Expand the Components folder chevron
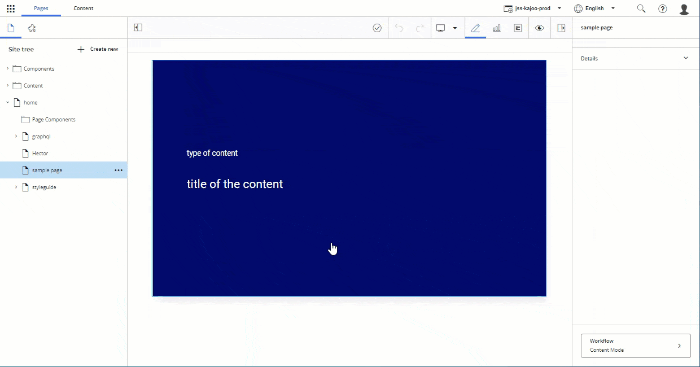700x367 pixels. click(x=7, y=68)
